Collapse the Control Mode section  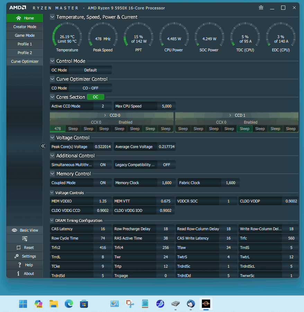[52, 61]
